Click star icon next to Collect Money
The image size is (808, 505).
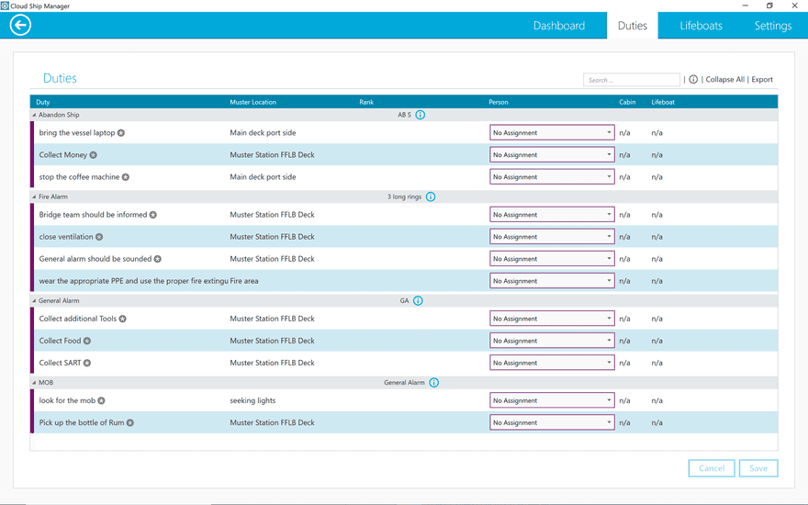click(x=94, y=155)
